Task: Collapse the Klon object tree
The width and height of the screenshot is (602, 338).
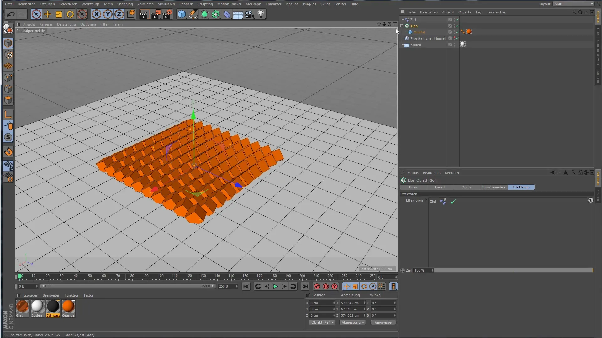Action: pyautogui.click(x=402, y=26)
